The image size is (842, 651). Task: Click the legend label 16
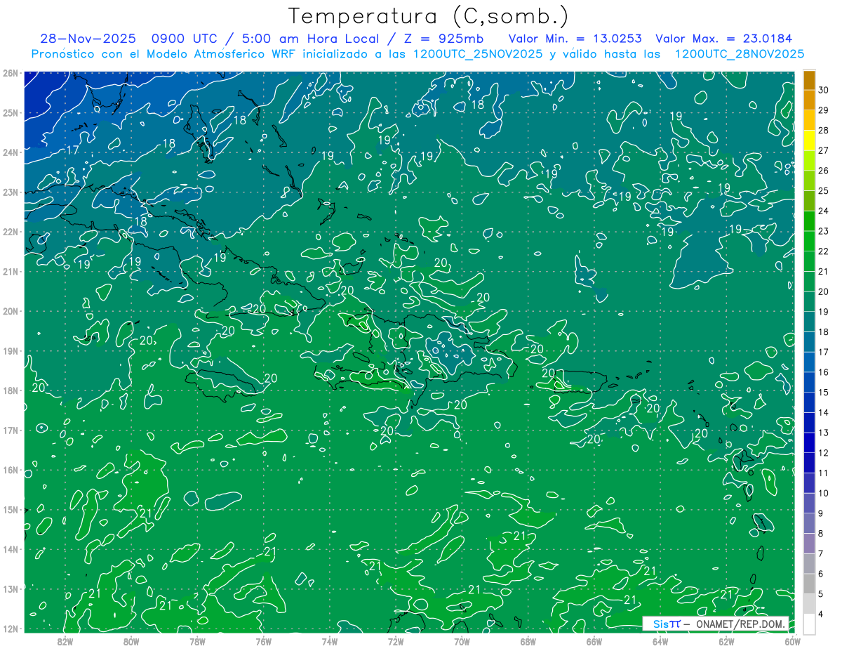click(824, 371)
